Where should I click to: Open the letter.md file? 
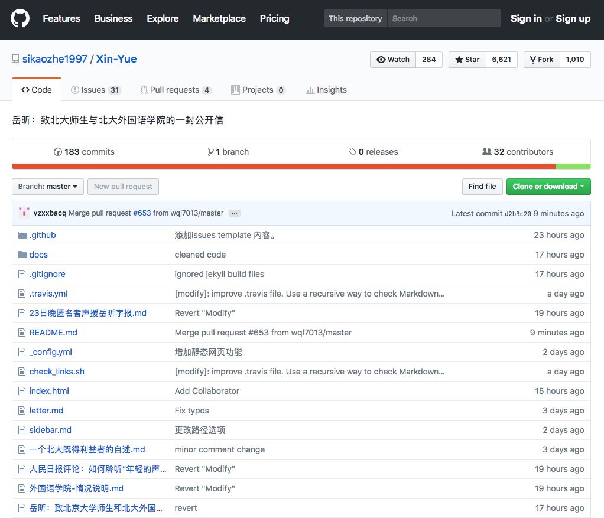46,411
